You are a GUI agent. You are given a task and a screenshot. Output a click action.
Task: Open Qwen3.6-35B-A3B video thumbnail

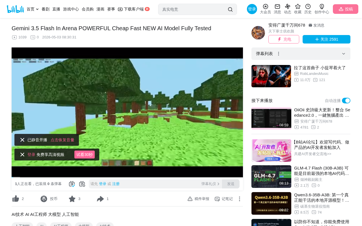pyautogui.click(x=271, y=203)
